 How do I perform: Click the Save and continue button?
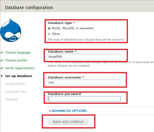(68, 121)
